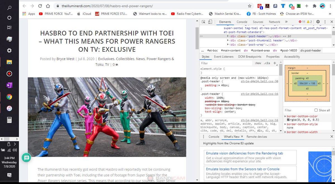Open the Chrome extensions puzzle icon

(315, 6)
